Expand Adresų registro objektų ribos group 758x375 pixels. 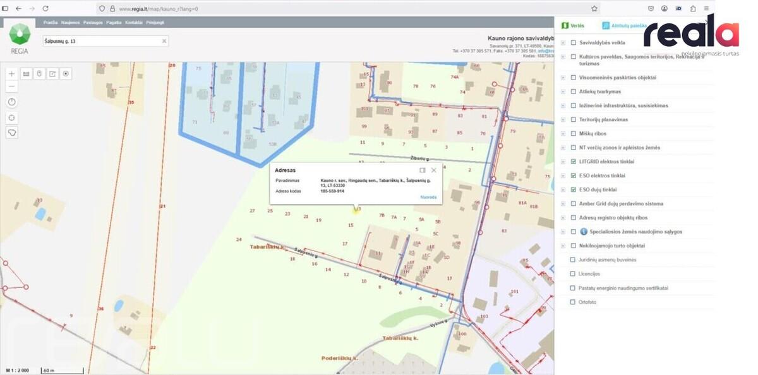(563, 218)
